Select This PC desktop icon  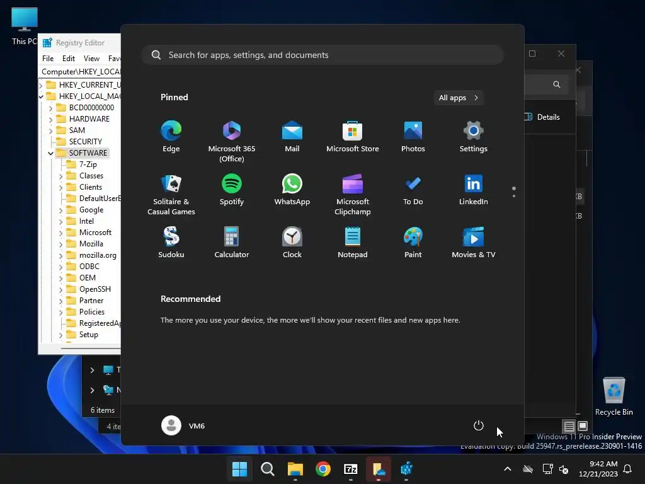tap(25, 26)
